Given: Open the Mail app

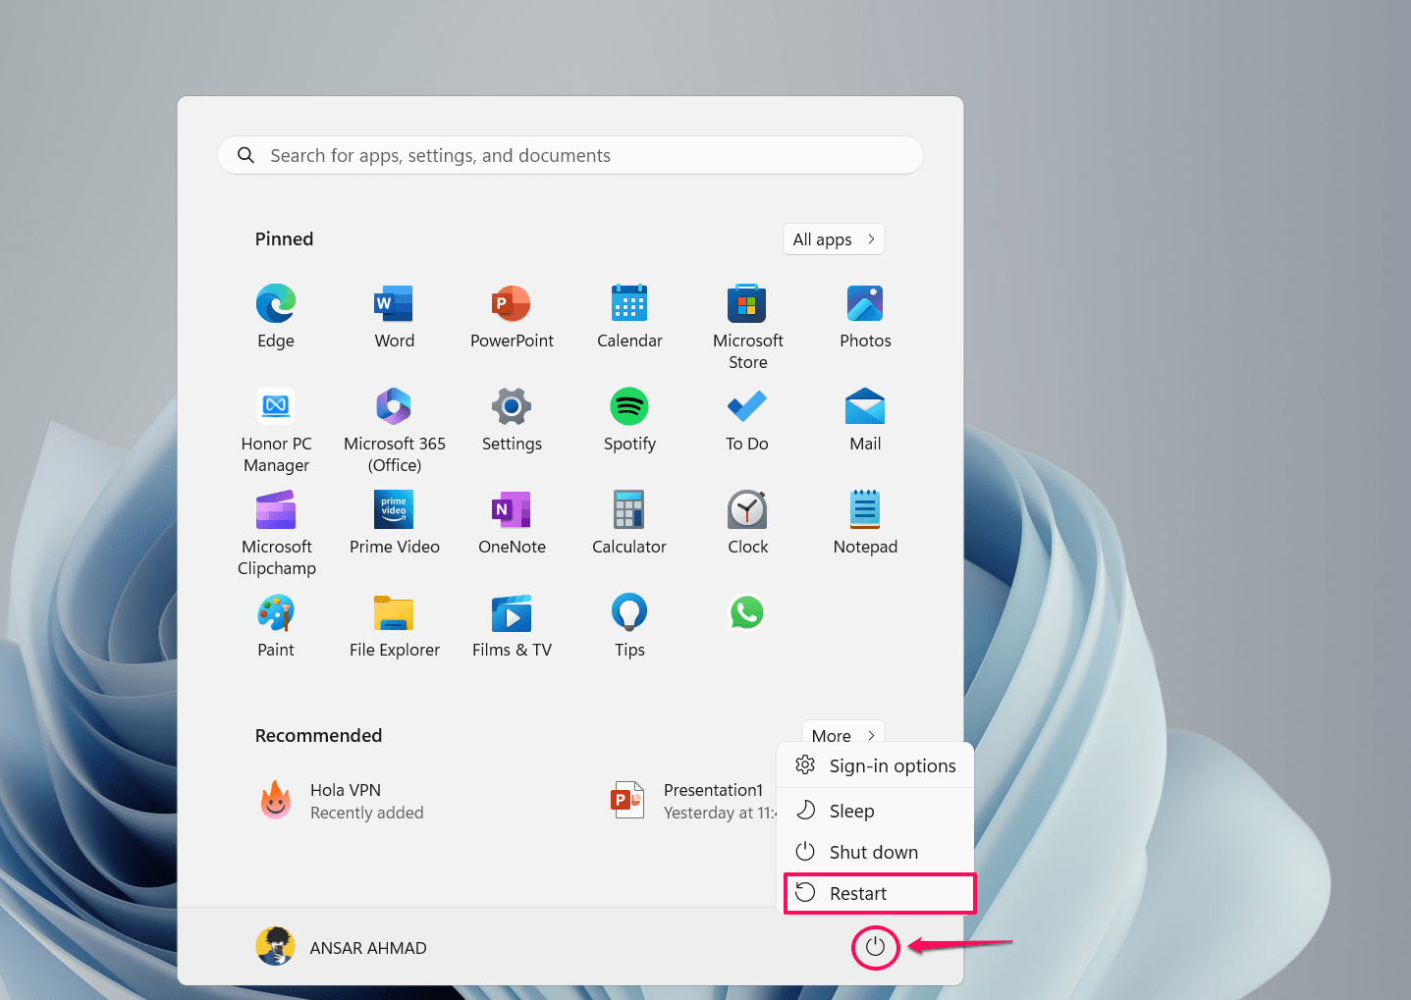Looking at the screenshot, I should (x=865, y=419).
